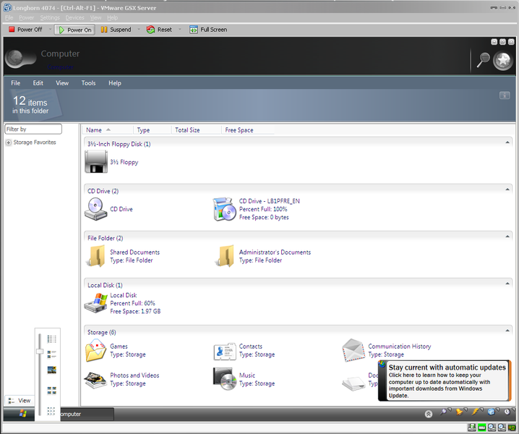Click the Windows Start button
Viewport: 519px width, 434px height.
[23, 414]
